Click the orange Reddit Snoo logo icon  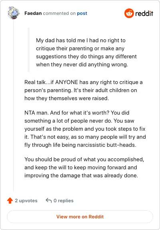tap(129, 13)
